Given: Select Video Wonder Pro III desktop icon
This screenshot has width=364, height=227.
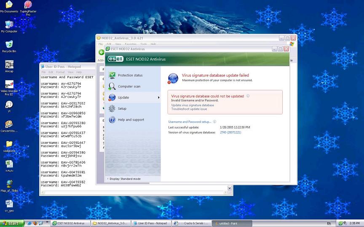Looking at the screenshot, I should pos(9,84).
